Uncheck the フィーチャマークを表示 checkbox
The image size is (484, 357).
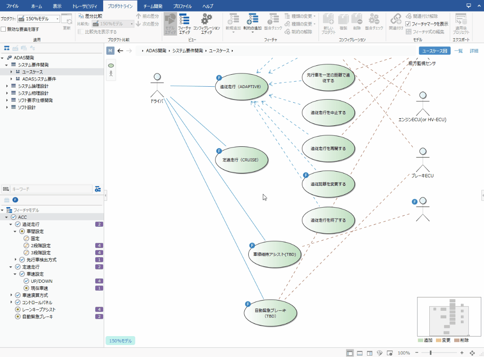click(x=408, y=24)
